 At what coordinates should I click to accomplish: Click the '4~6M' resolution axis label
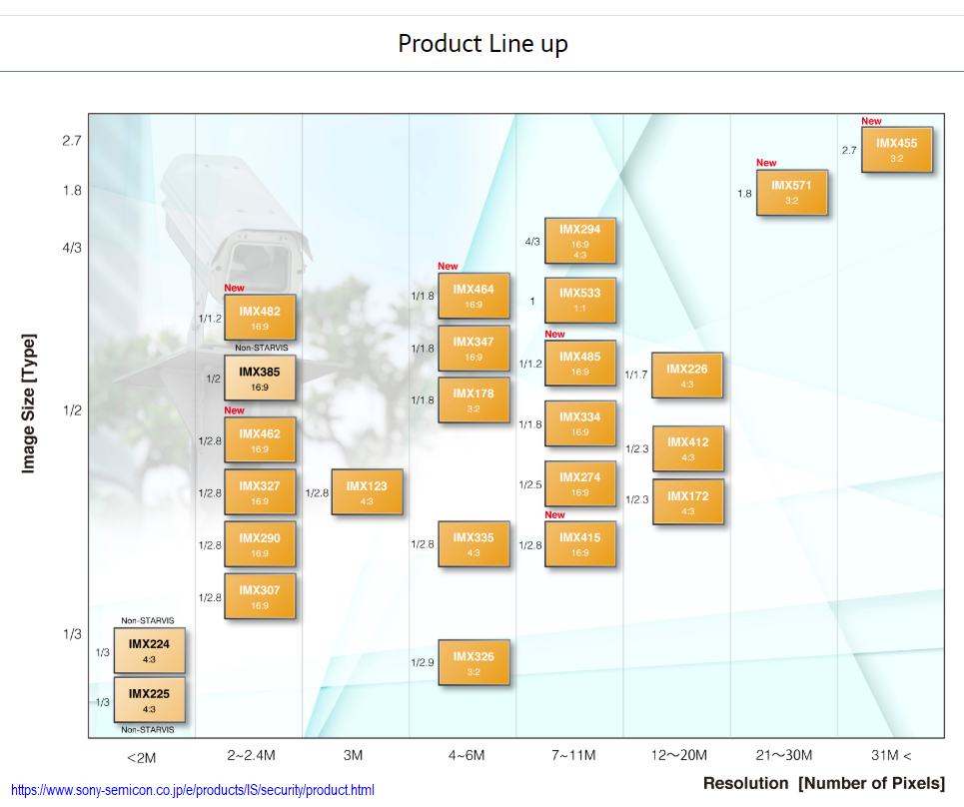(466, 755)
